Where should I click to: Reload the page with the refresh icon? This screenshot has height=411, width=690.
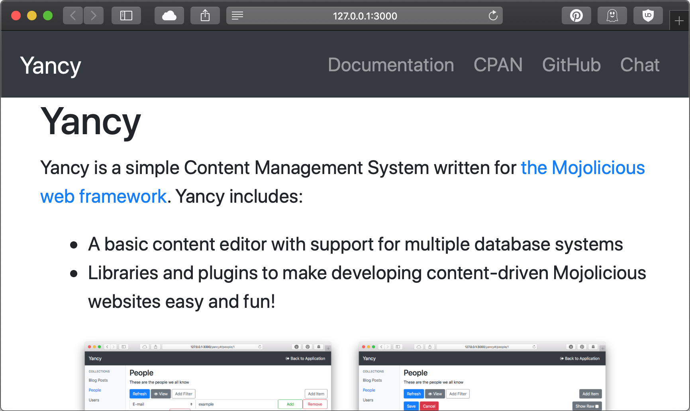[493, 16]
